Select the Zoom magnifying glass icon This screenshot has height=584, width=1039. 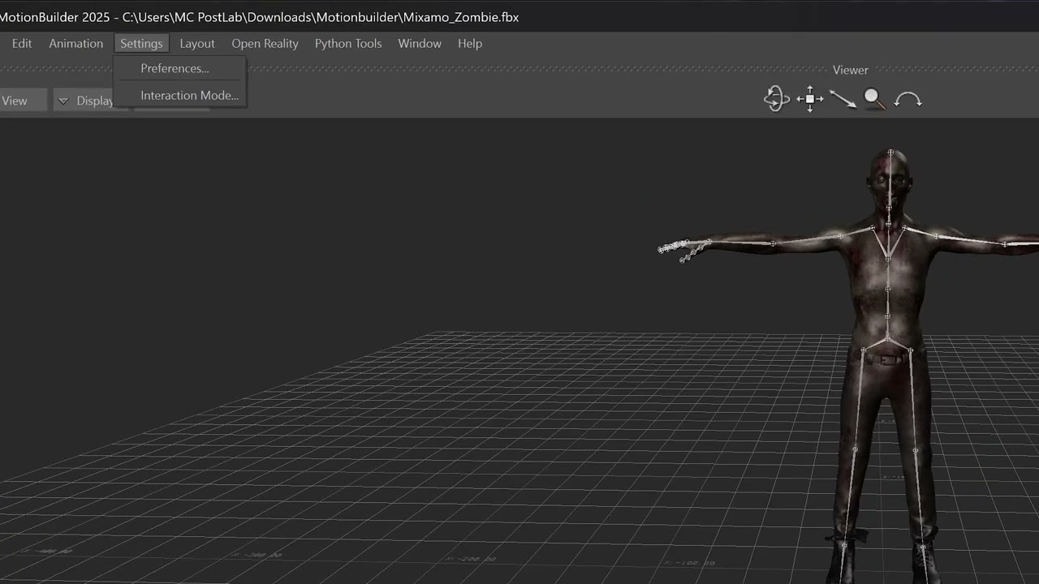(874, 99)
